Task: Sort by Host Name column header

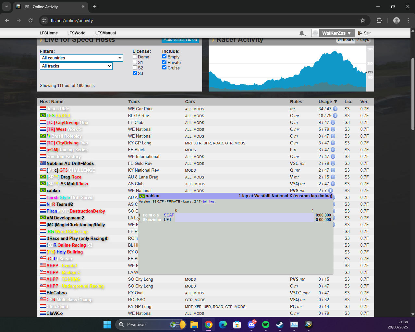Action: (52, 102)
